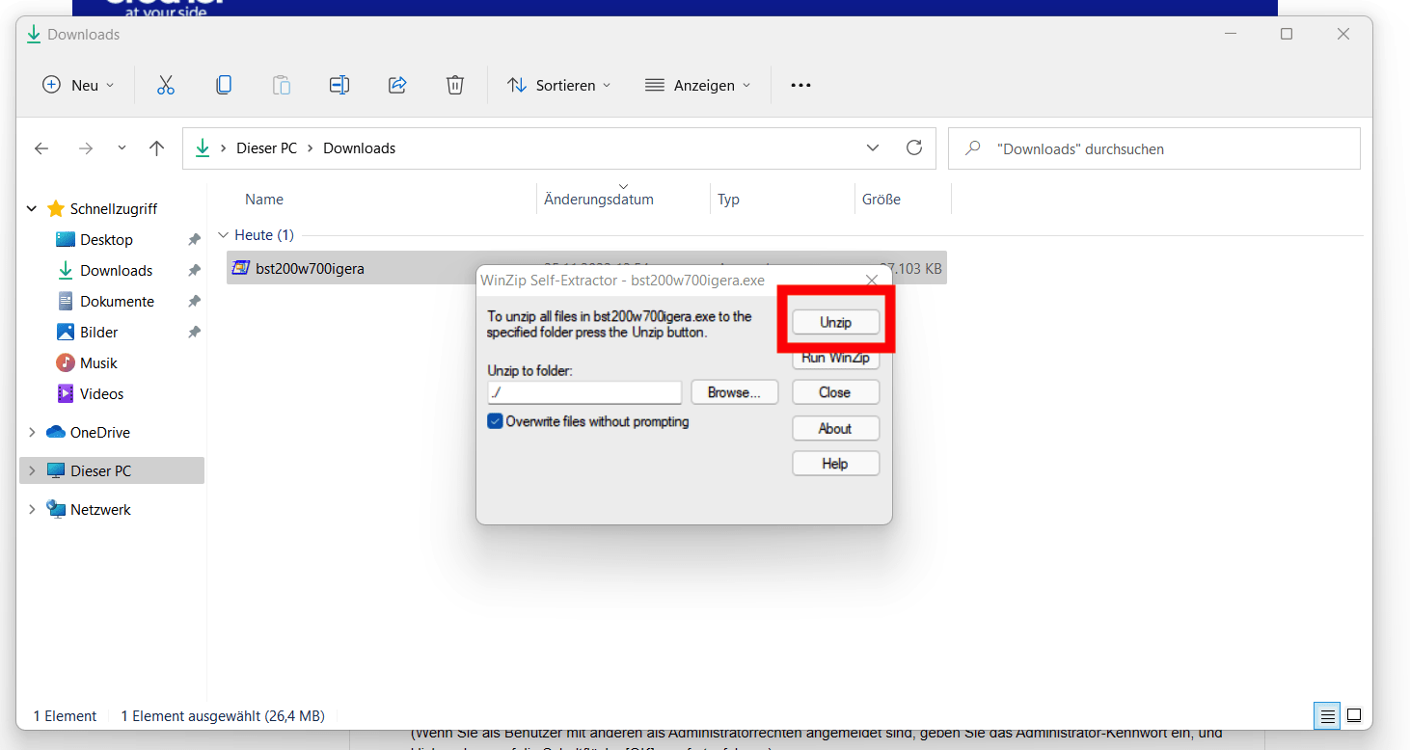The height and width of the screenshot is (750, 1410).
Task: Click the Rename icon in toolbar
Action: (x=339, y=85)
